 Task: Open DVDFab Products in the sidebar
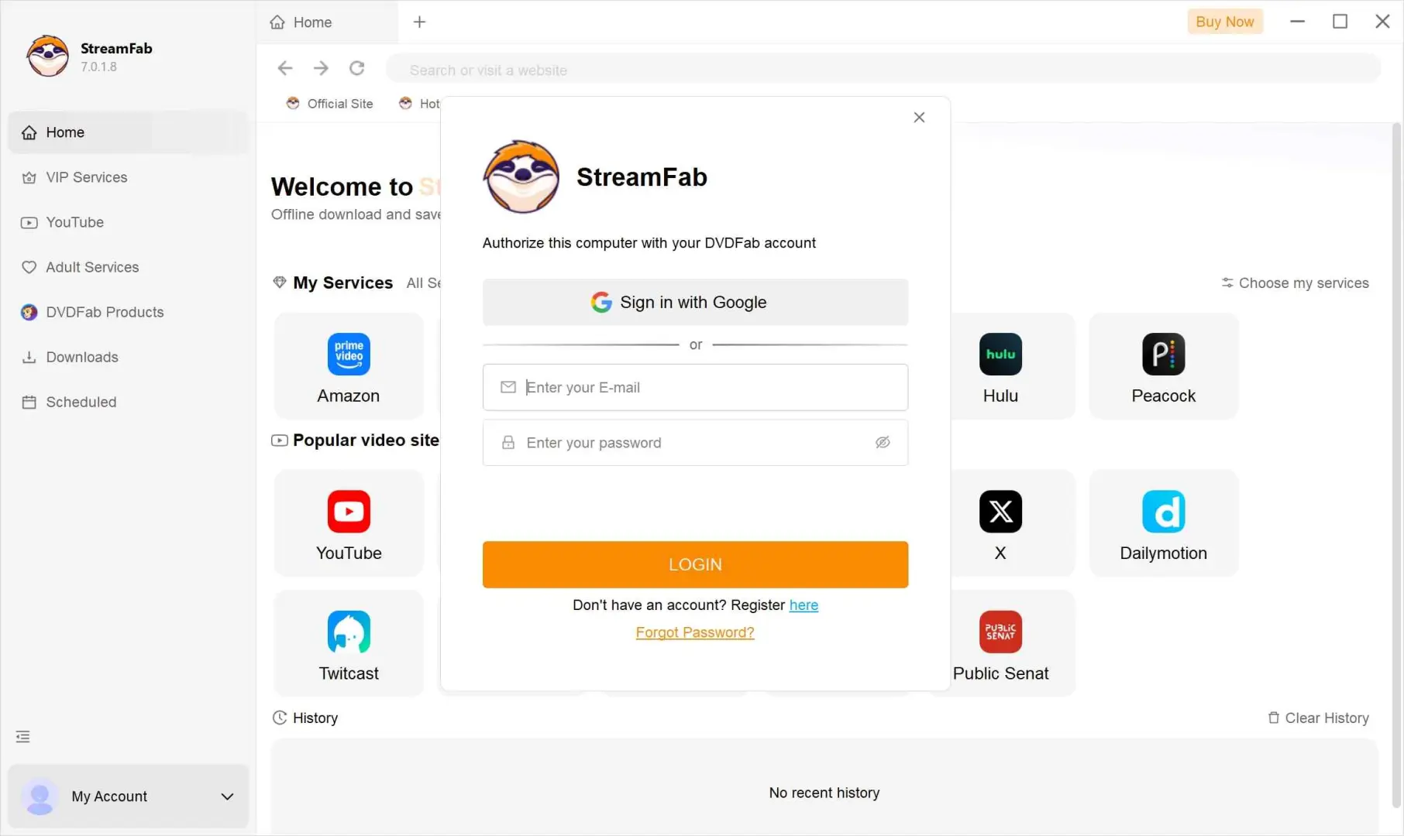(129, 312)
